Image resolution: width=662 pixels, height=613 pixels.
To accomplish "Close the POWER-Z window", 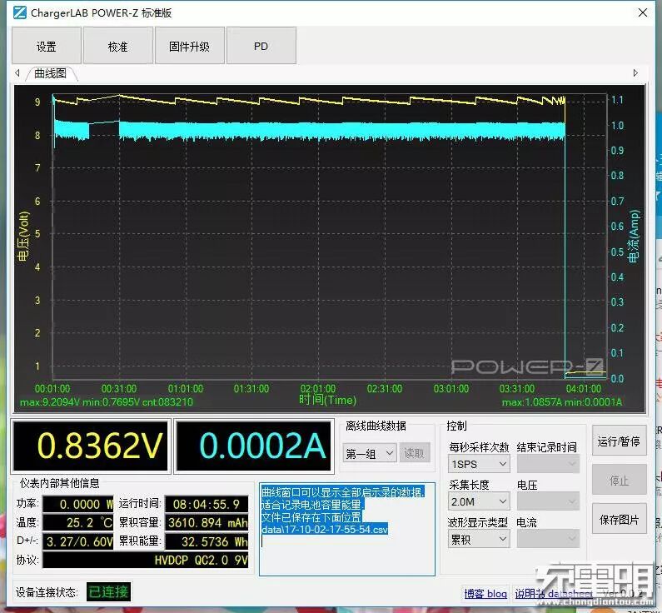I will (x=643, y=12).
